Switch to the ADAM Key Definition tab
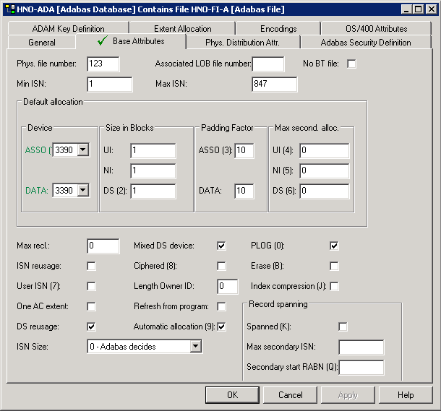 click(68, 29)
